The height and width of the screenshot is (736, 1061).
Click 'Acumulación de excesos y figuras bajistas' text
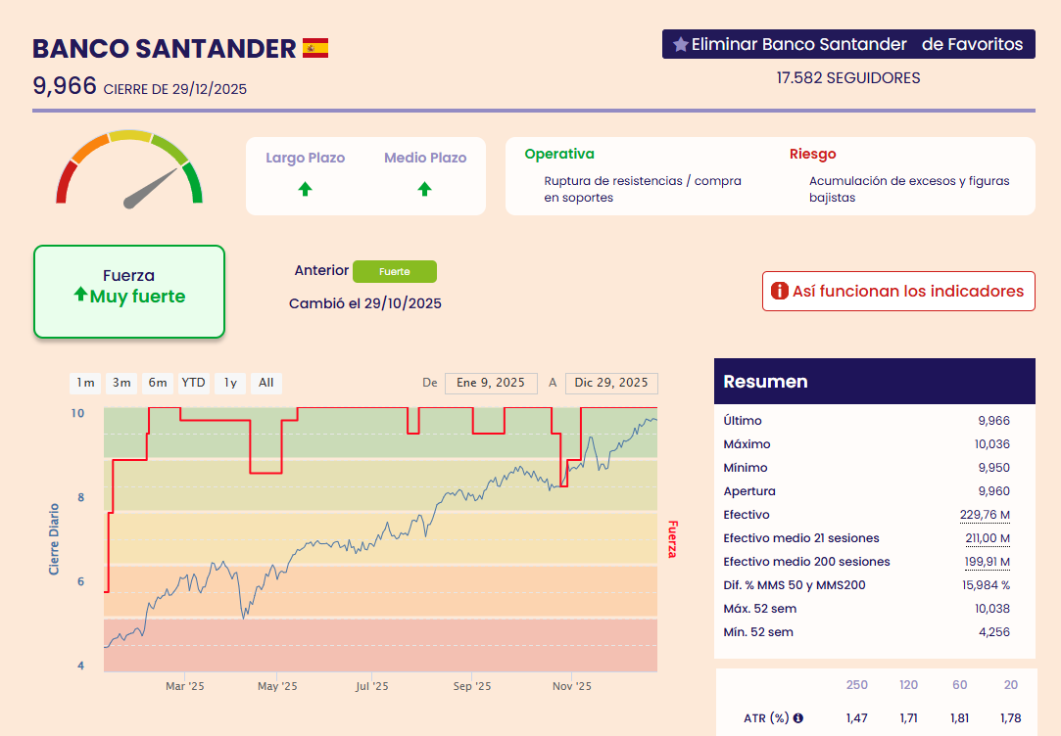(x=909, y=189)
